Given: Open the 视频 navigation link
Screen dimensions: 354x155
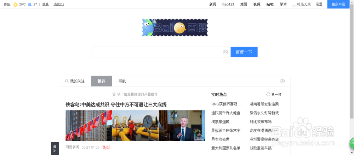Looking at the screenshot, I should pos(257,4).
